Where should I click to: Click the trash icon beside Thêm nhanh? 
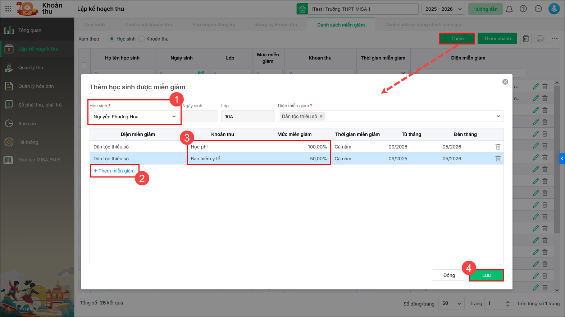click(525, 38)
